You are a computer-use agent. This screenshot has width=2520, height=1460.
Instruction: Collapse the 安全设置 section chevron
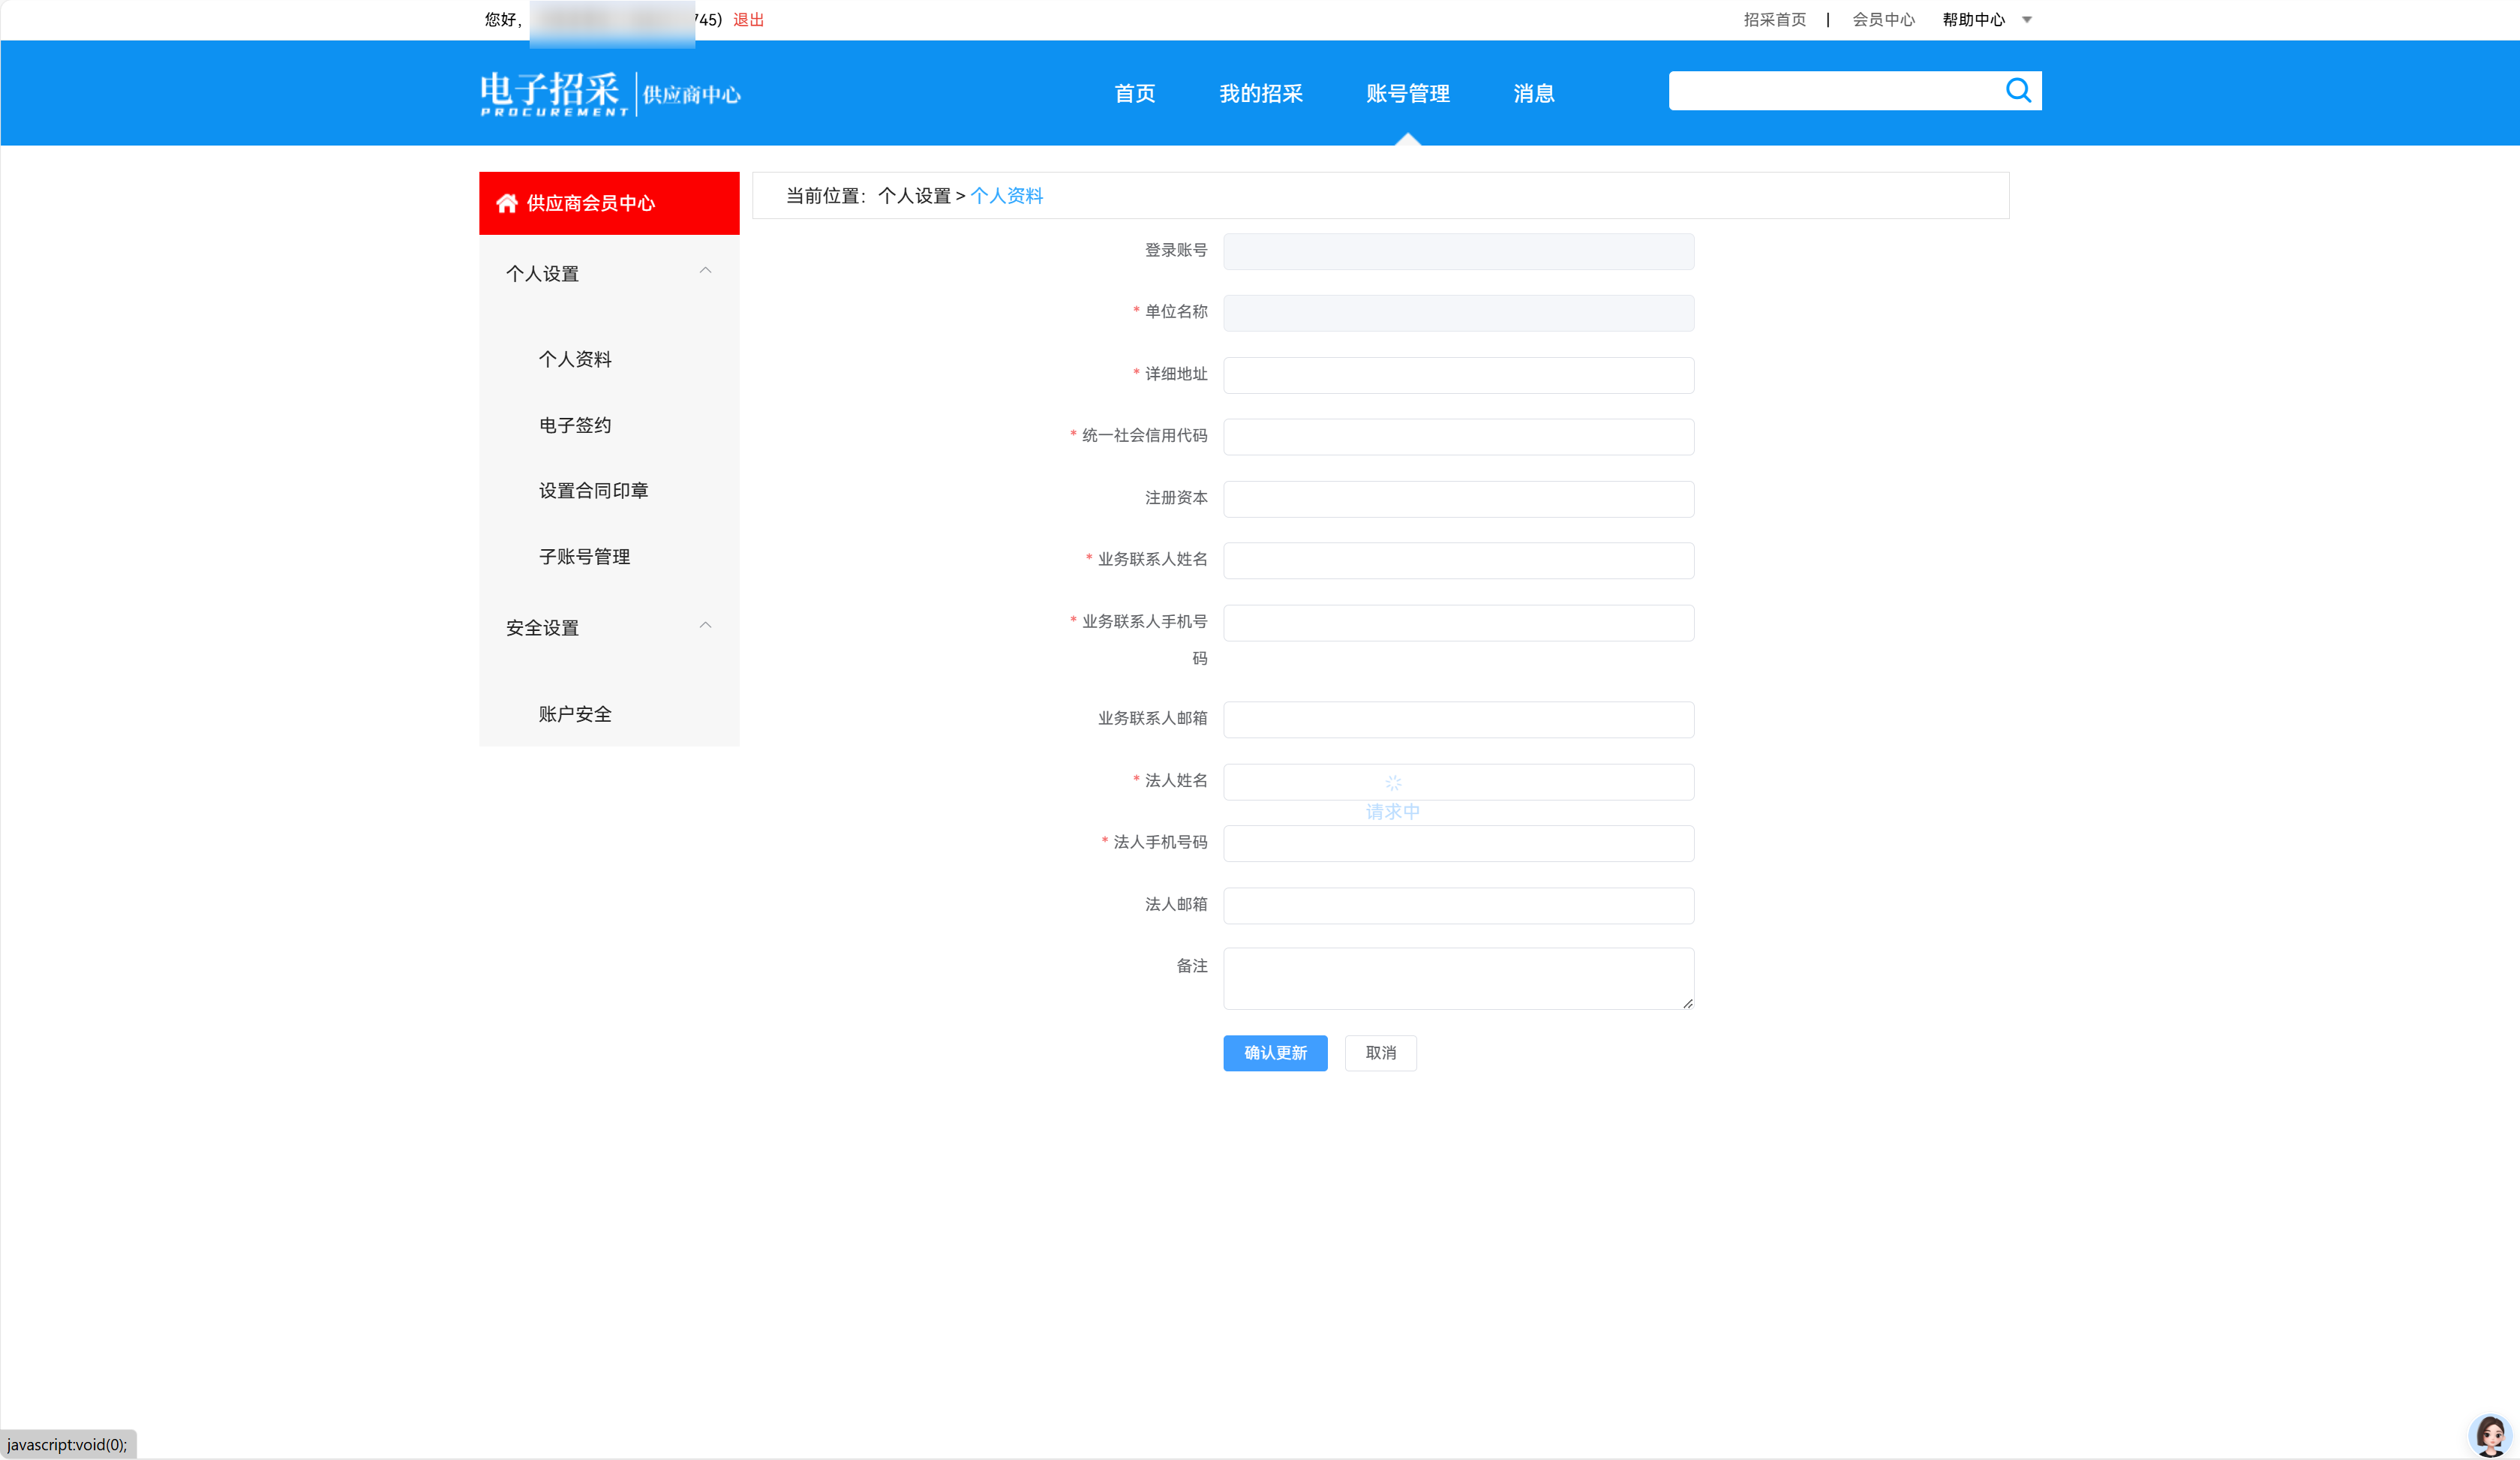tap(705, 626)
